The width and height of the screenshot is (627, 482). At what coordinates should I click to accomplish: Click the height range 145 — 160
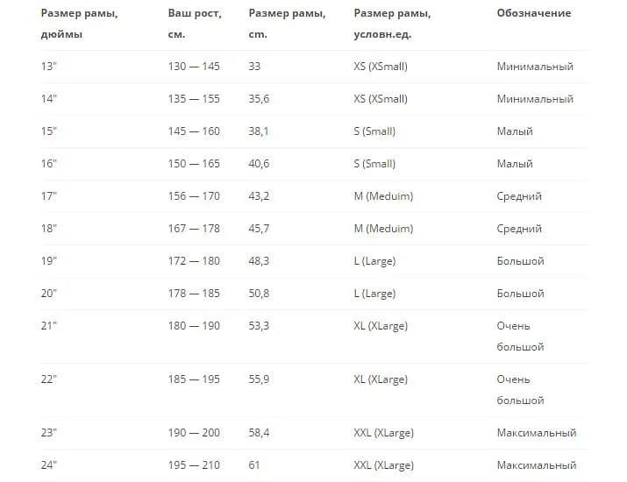194,131
